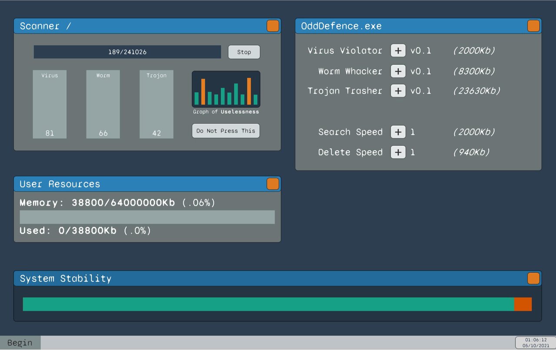
Task: Click the System Stability orange square button
Action: 533,278
